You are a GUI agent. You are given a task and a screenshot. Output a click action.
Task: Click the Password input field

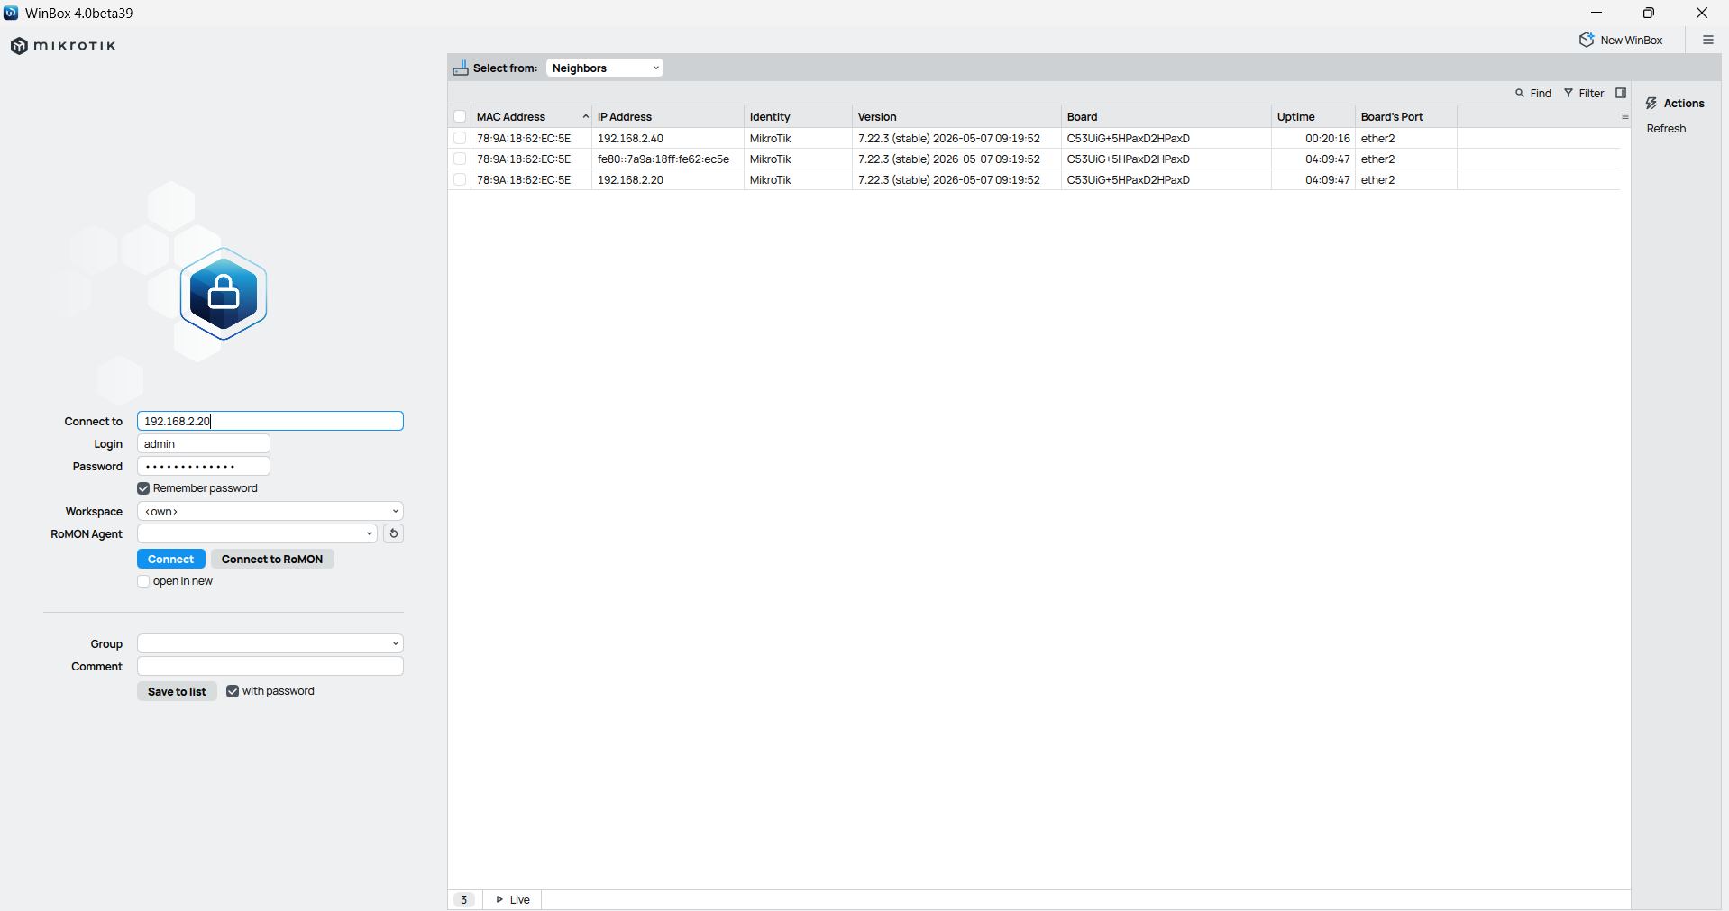pos(204,466)
